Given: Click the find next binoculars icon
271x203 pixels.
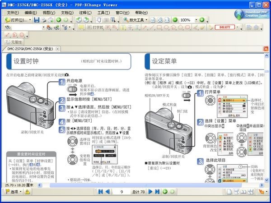Looking at the screenshot, I should point(56,27).
